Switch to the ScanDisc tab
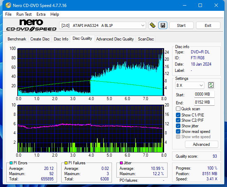The image size is (227, 187). click(x=146, y=39)
